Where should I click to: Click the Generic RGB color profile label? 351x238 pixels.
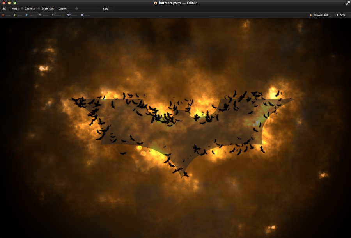click(x=321, y=15)
